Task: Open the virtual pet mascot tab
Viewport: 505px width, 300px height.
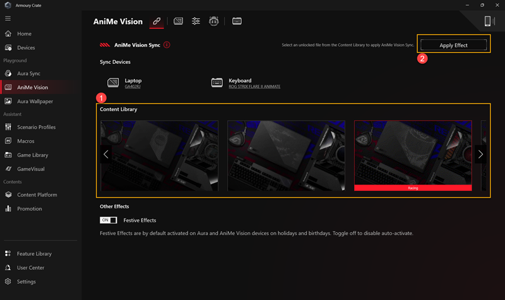Action: click(213, 21)
